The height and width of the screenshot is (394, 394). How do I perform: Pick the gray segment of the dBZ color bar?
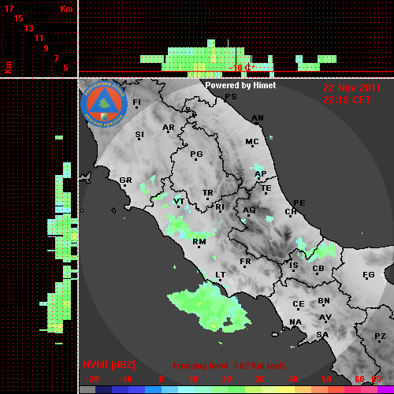tap(87, 389)
